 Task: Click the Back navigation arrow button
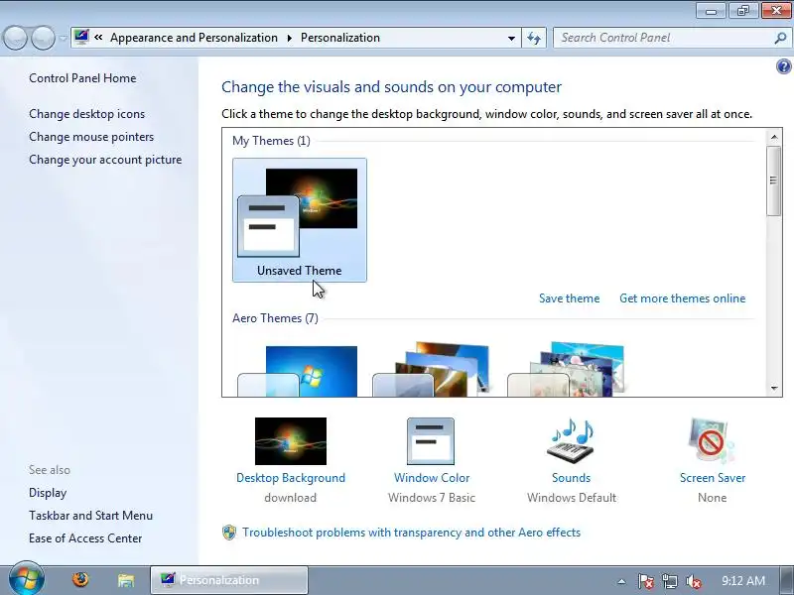pos(15,38)
